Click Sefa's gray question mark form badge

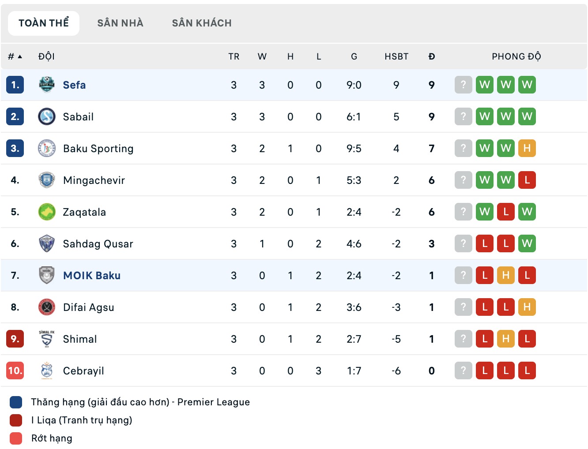463,85
